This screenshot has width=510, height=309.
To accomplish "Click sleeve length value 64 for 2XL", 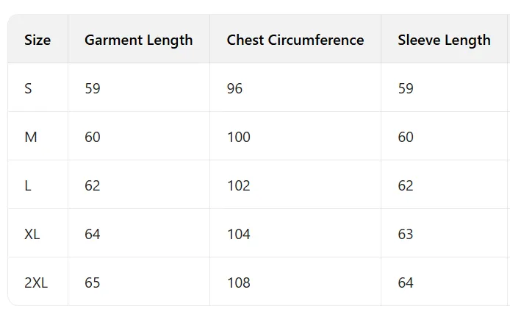I will (406, 283).
